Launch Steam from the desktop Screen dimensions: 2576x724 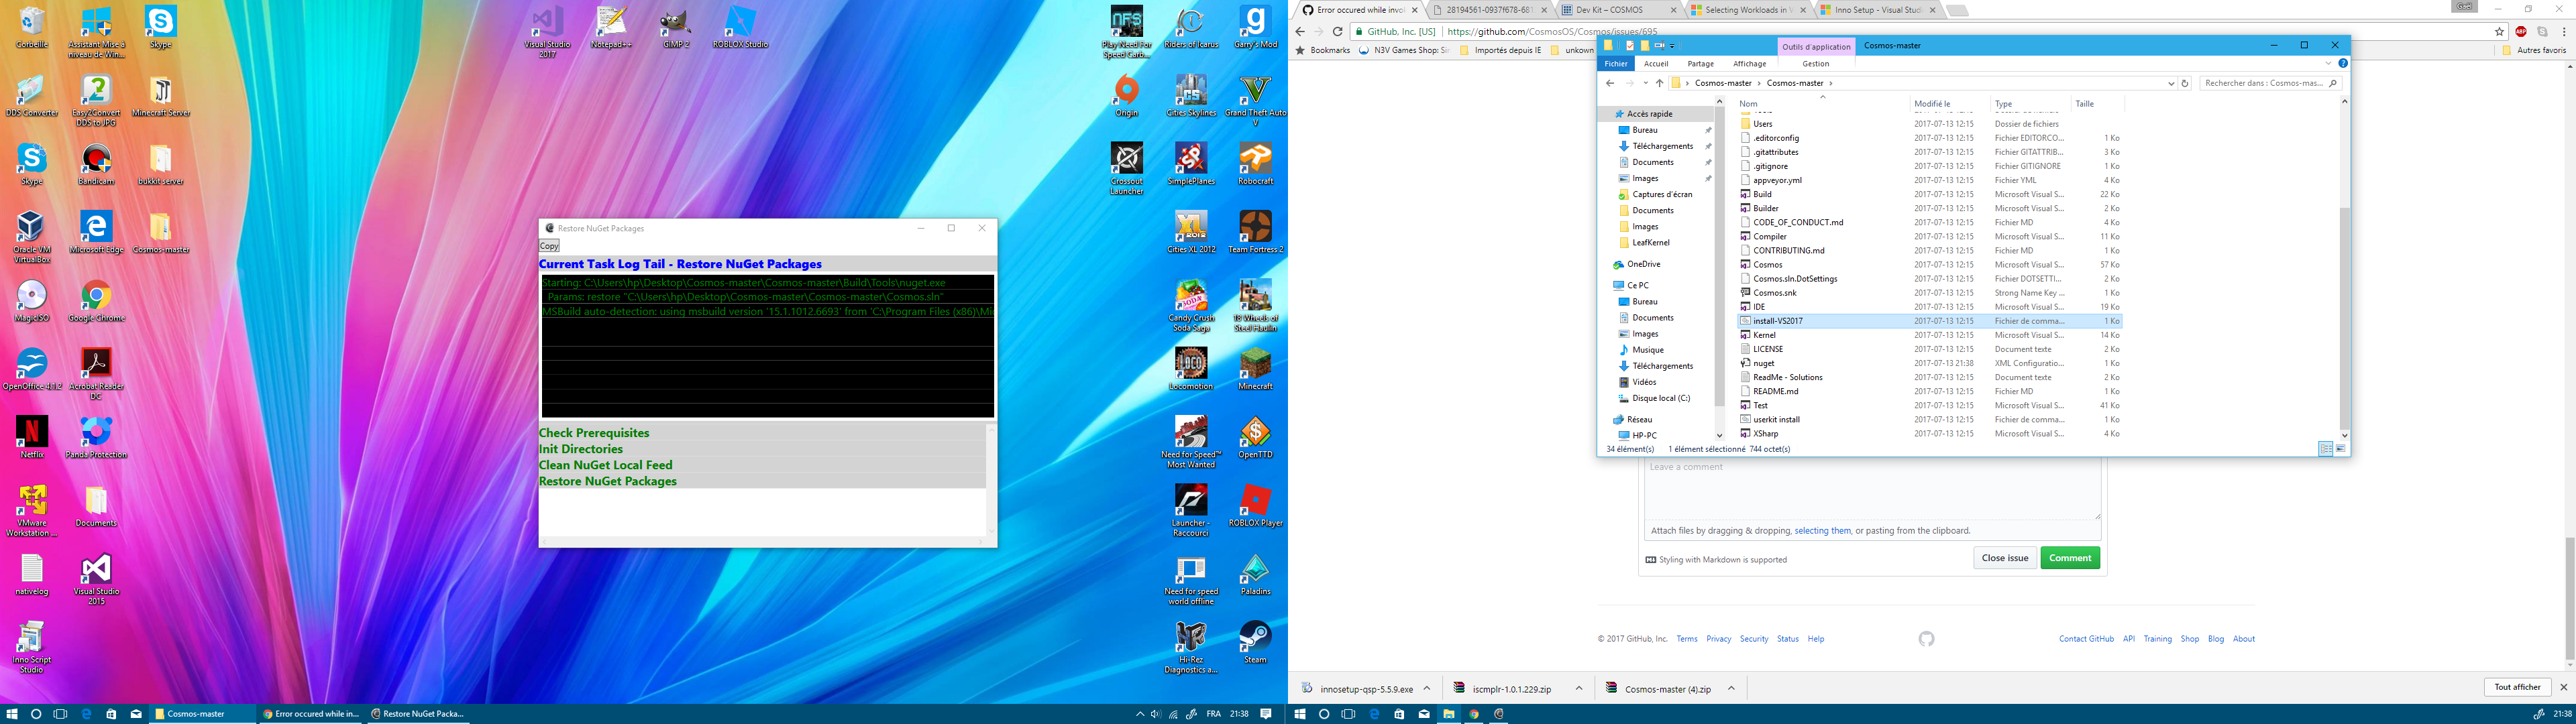click(x=1255, y=641)
